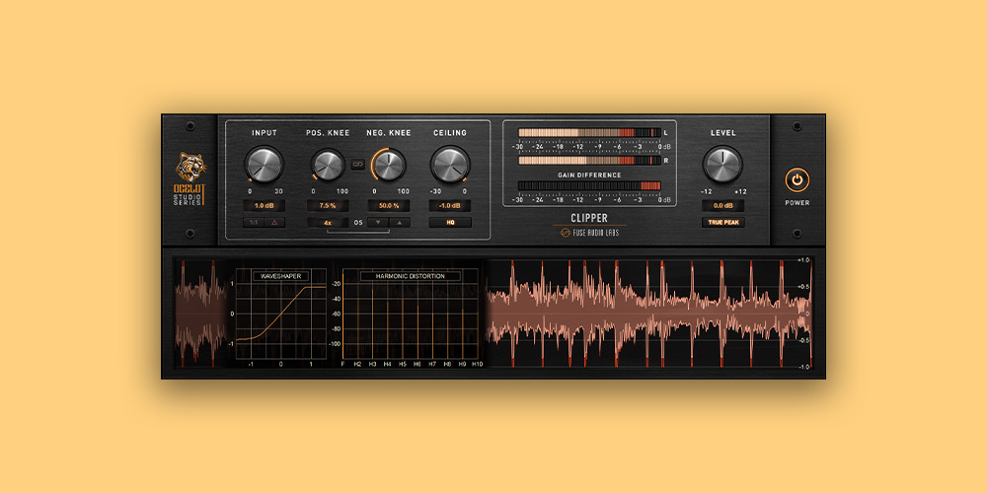This screenshot has width=987, height=493.
Task: Click the Ceiling knob
Action: pos(450,165)
